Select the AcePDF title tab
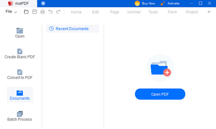 click(18, 3)
